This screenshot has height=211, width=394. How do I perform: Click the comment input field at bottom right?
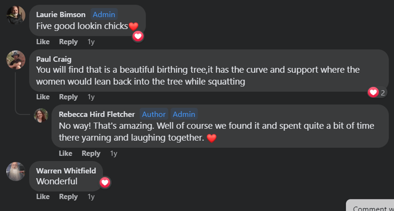click(370, 207)
